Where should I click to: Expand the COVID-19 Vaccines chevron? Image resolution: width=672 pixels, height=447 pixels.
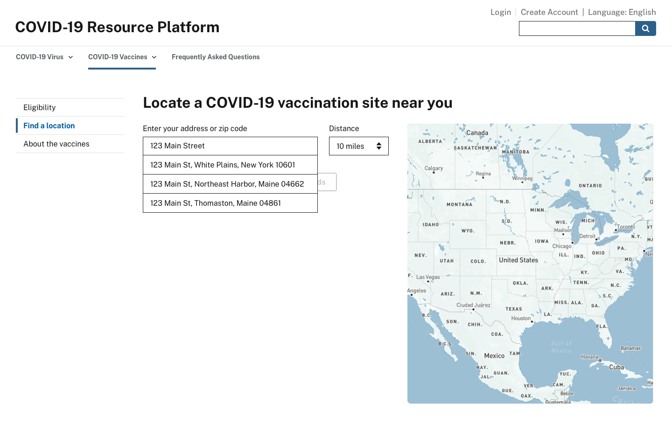tap(154, 57)
